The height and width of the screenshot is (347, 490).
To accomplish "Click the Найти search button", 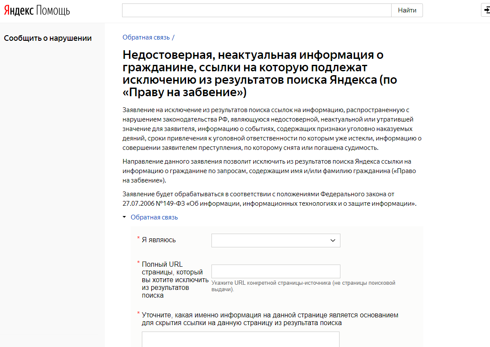I will click(x=407, y=10).
